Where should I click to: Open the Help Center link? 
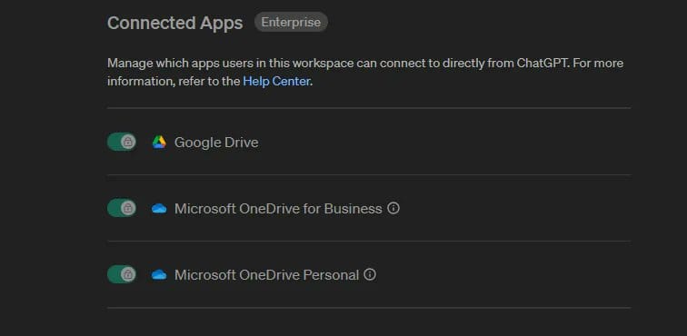click(276, 82)
